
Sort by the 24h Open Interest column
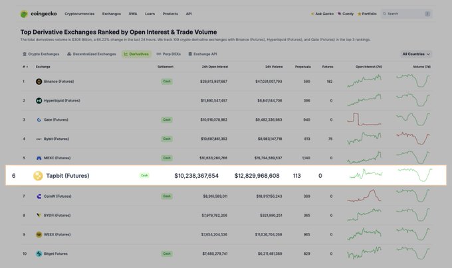(215, 67)
